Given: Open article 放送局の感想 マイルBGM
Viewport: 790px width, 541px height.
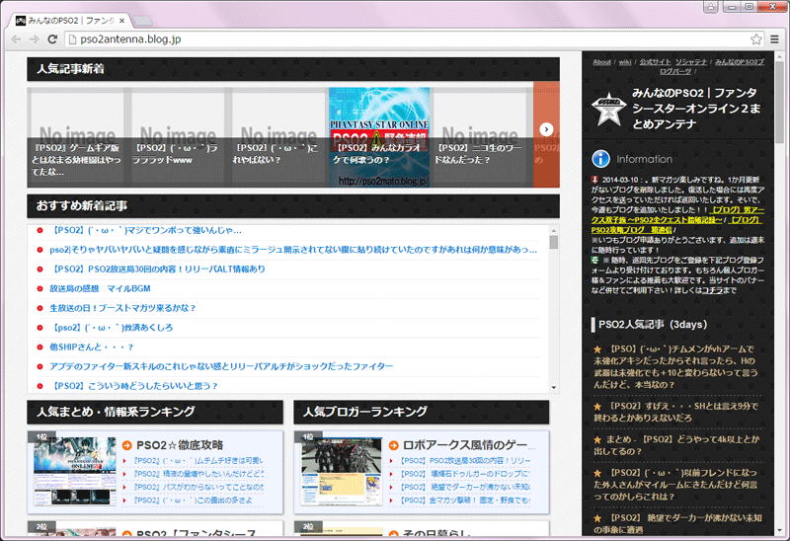Looking at the screenshot, I should [100, 288].
